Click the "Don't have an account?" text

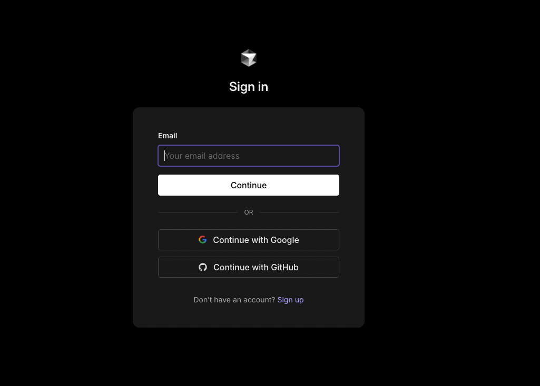click(x=234, y=300)
